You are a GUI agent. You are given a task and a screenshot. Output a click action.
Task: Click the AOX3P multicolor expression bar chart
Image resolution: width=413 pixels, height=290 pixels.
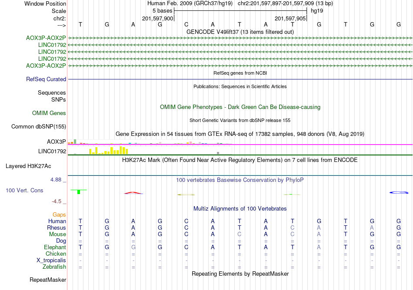150,142
